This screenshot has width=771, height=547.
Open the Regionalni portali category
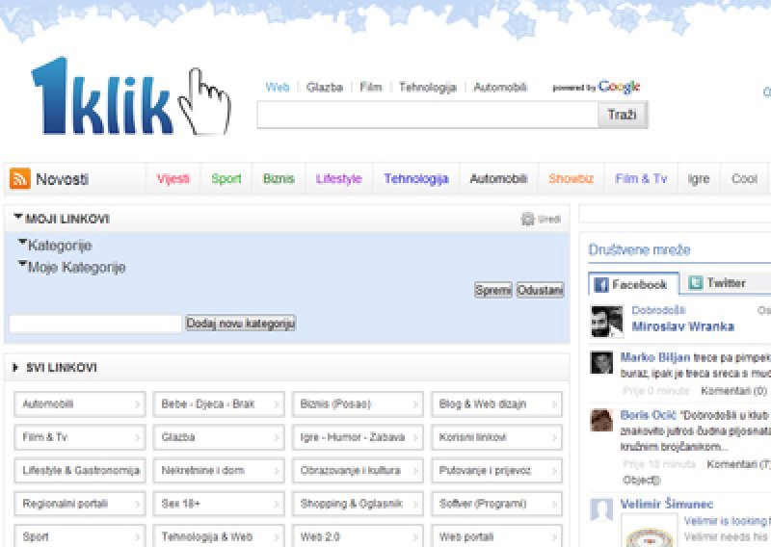pos(80,504)
